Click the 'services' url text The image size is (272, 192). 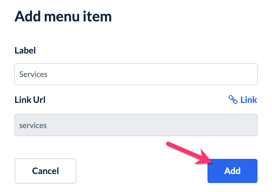pos(33,125)
